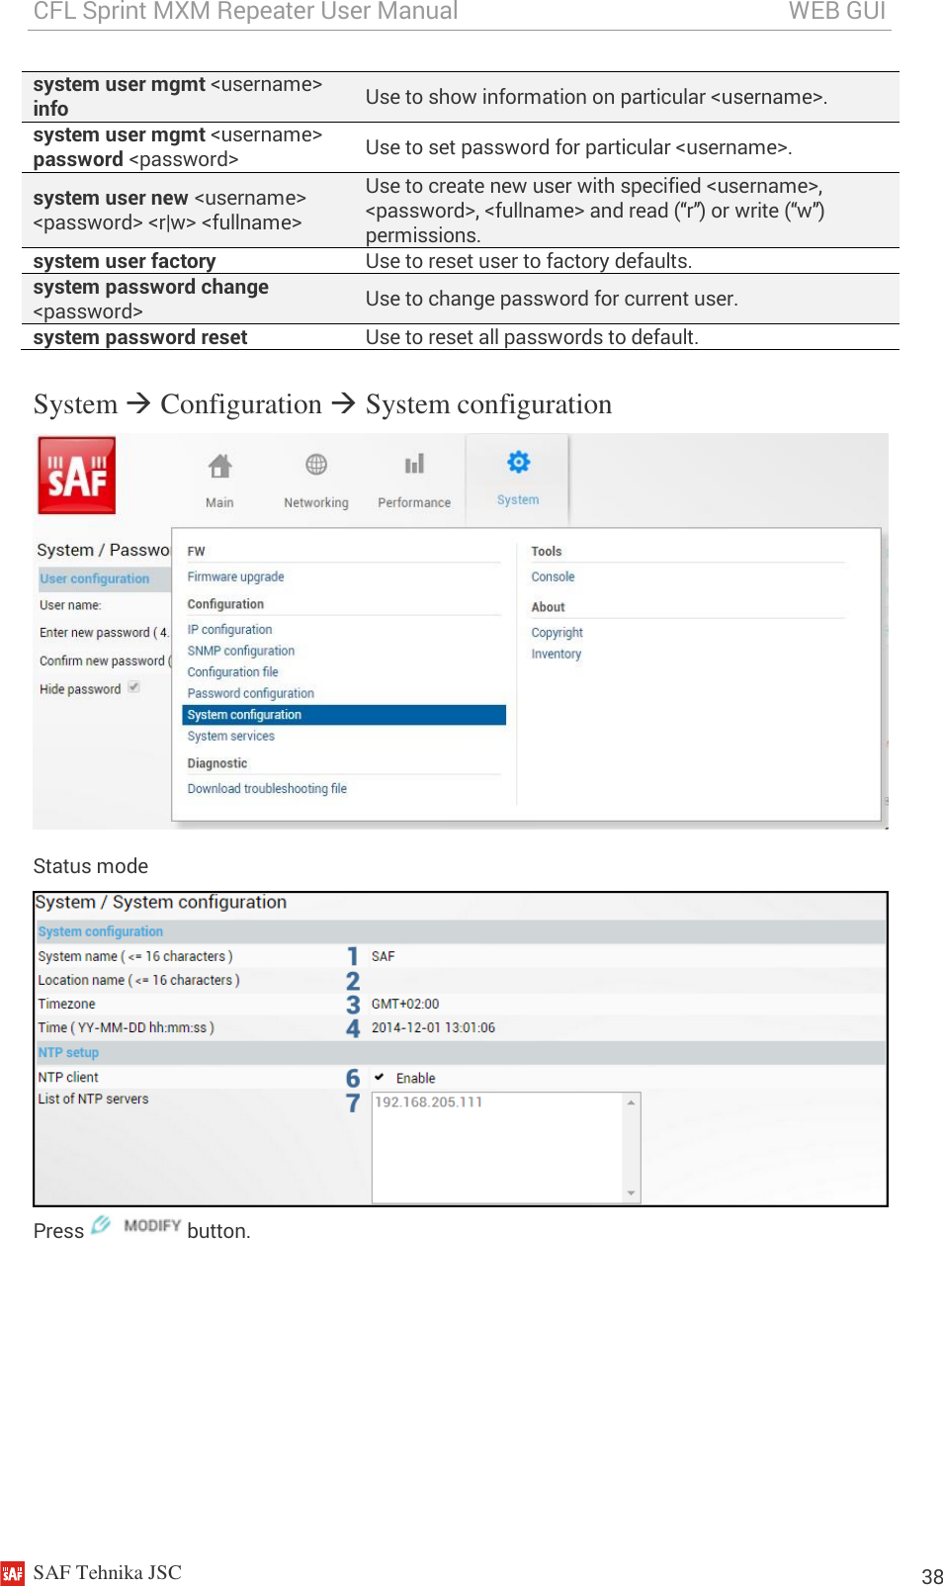This screenshot has width=943, height=1586.
Task: Open the Inventory link
Action: (556, 654)
